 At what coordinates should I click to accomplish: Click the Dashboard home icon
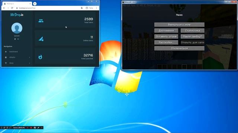(6, 52)
